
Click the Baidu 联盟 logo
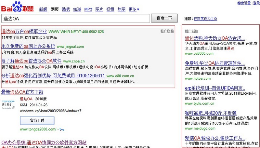click(x=17, y=7)
